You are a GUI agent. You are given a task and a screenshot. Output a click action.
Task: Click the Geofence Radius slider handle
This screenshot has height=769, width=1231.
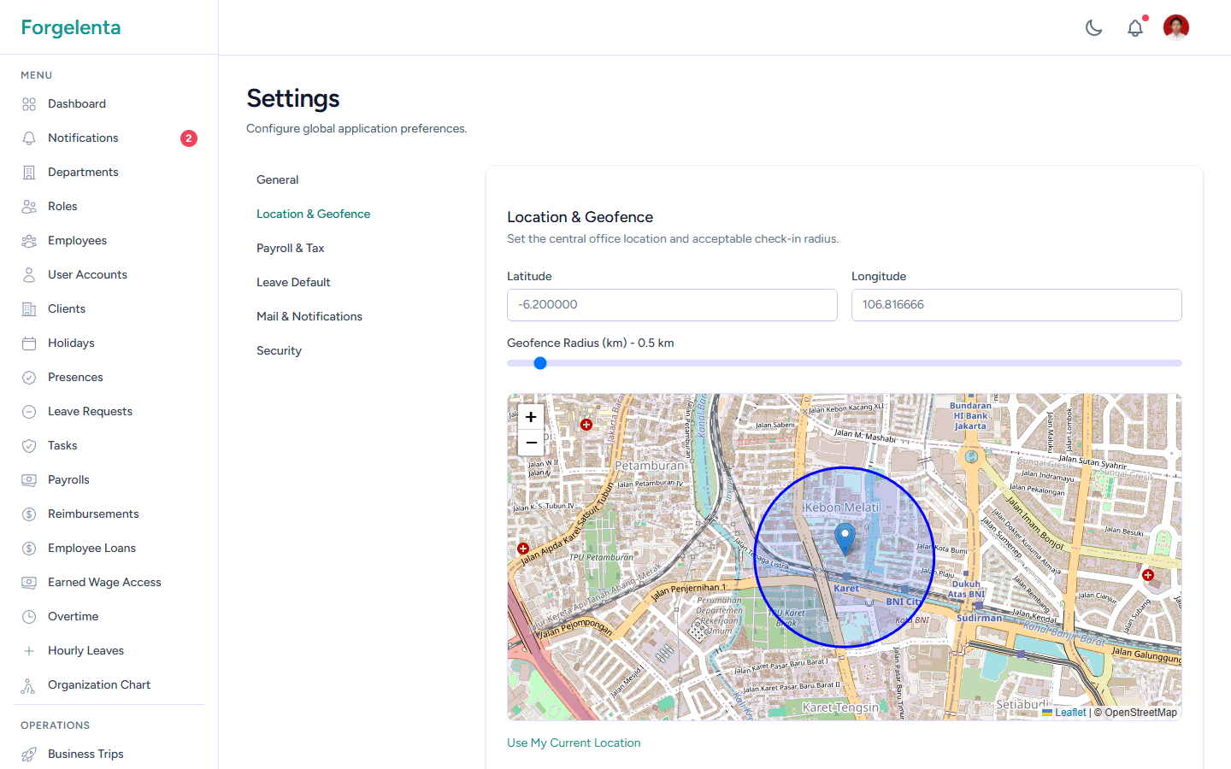[x=540, y=363]
